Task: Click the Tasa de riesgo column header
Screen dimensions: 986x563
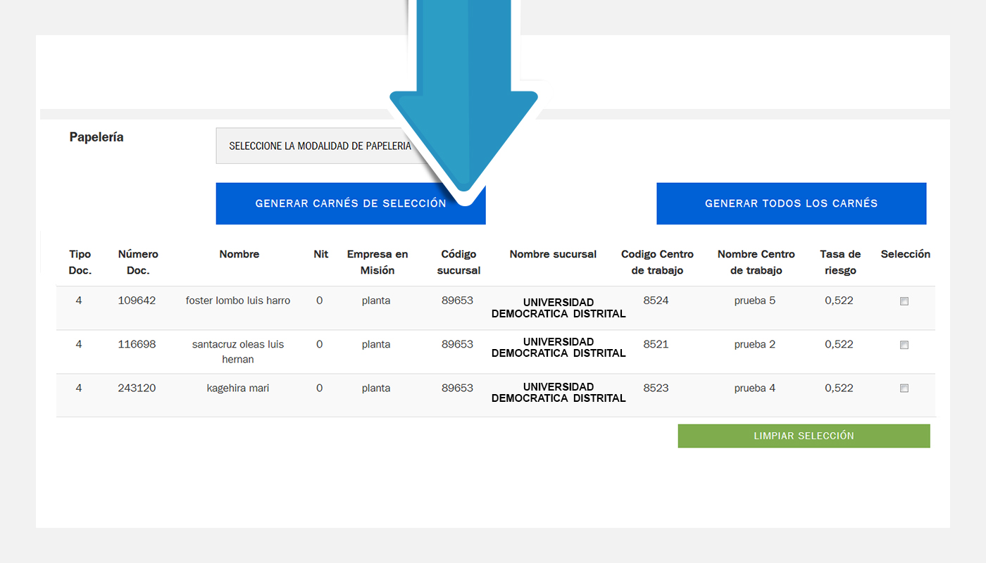Action: [x=840, y=262]
